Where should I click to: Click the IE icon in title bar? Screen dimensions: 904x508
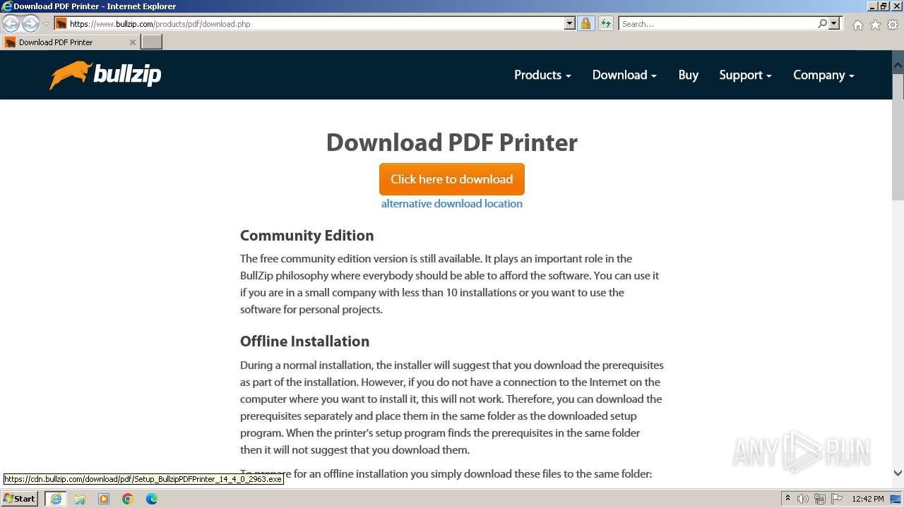tap(6, 6)
